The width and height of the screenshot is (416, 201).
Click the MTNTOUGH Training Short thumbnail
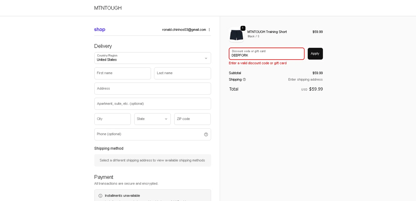236,35
